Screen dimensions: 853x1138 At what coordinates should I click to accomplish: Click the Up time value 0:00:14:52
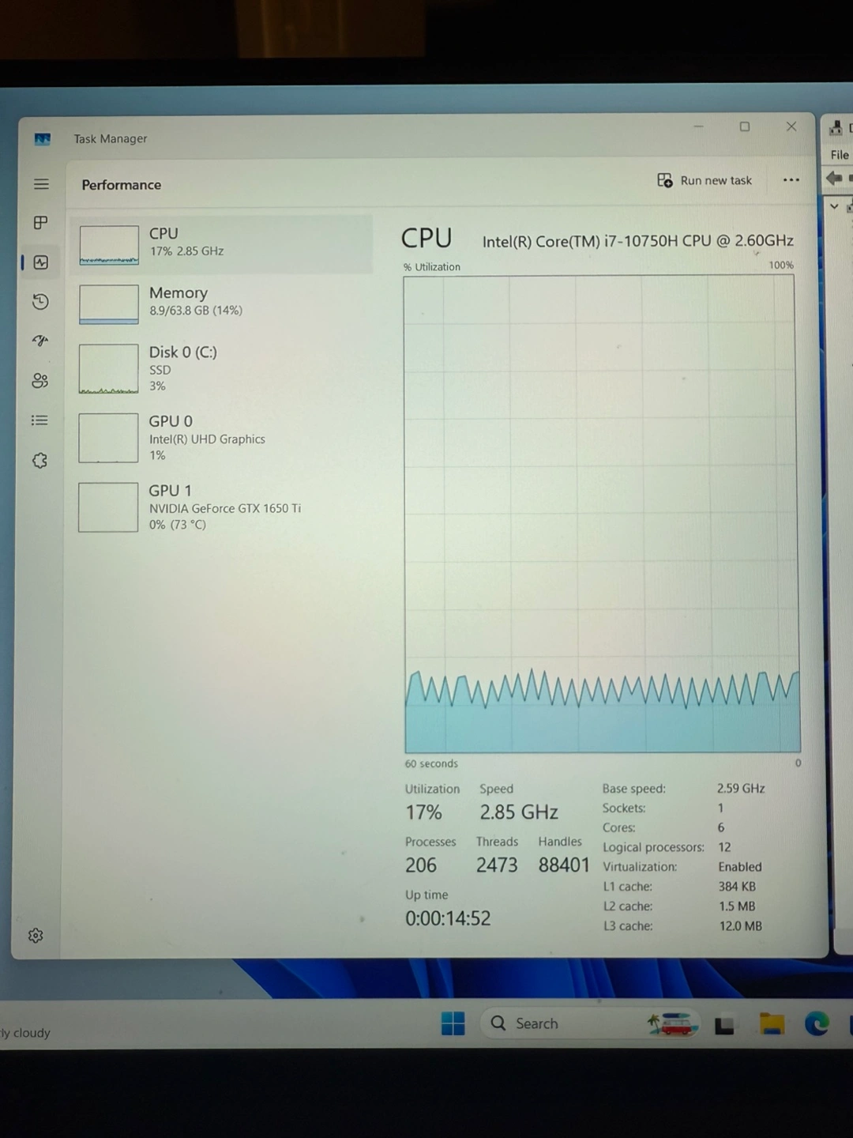pos(448,918)
